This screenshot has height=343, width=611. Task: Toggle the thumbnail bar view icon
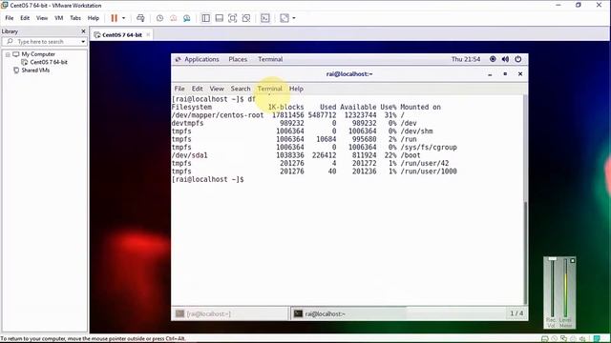pyautogui.click(x=220, y=18)
